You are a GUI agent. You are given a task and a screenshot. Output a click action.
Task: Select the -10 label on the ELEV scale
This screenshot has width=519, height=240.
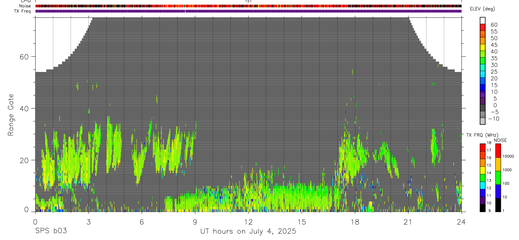(x=492, y=119)
